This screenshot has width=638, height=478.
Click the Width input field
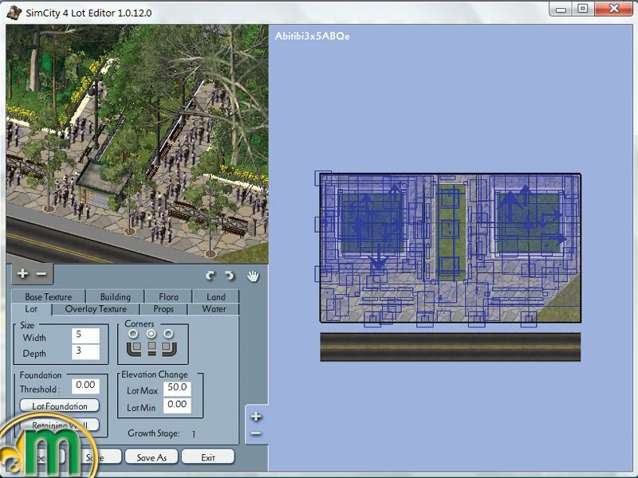pos(85,335)
